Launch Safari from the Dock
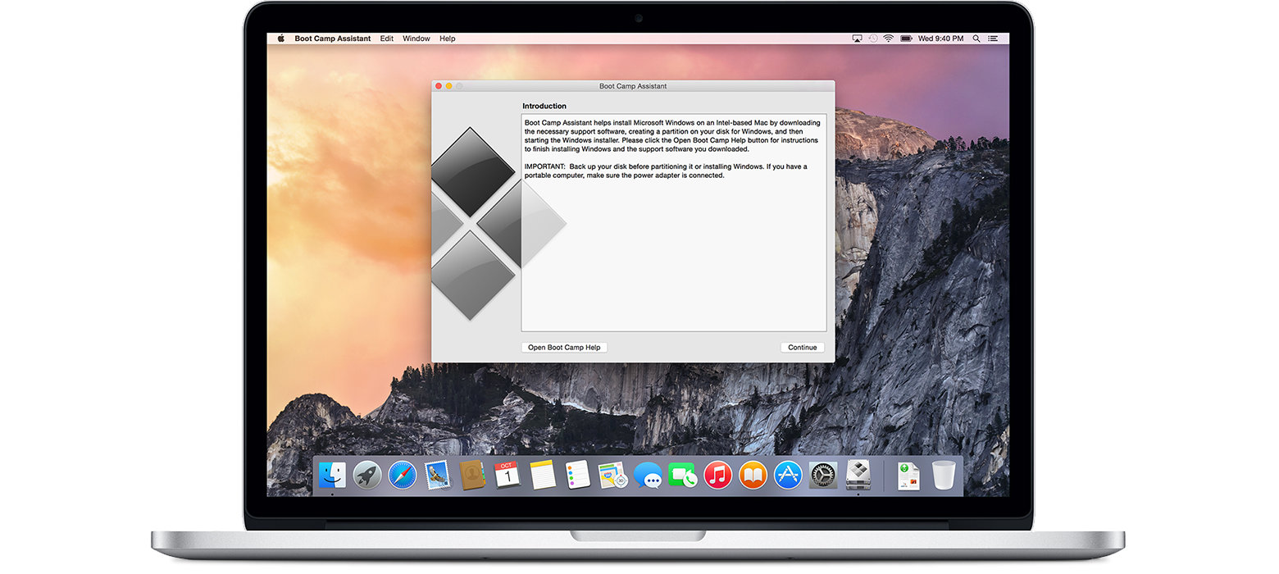Viewport: 1279px width, 574px height. click(x=403, y=475)
